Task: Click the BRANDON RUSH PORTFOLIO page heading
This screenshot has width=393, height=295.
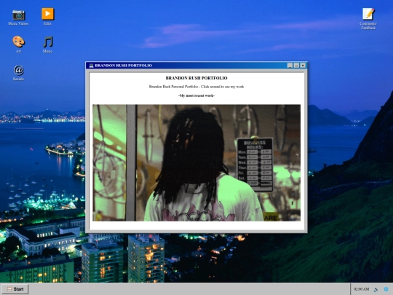Action: [196, 78]
